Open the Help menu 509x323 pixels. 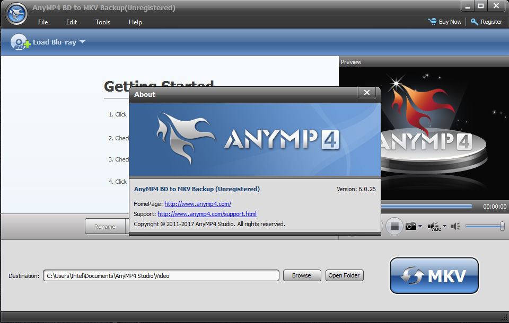(x=135, y=22)
